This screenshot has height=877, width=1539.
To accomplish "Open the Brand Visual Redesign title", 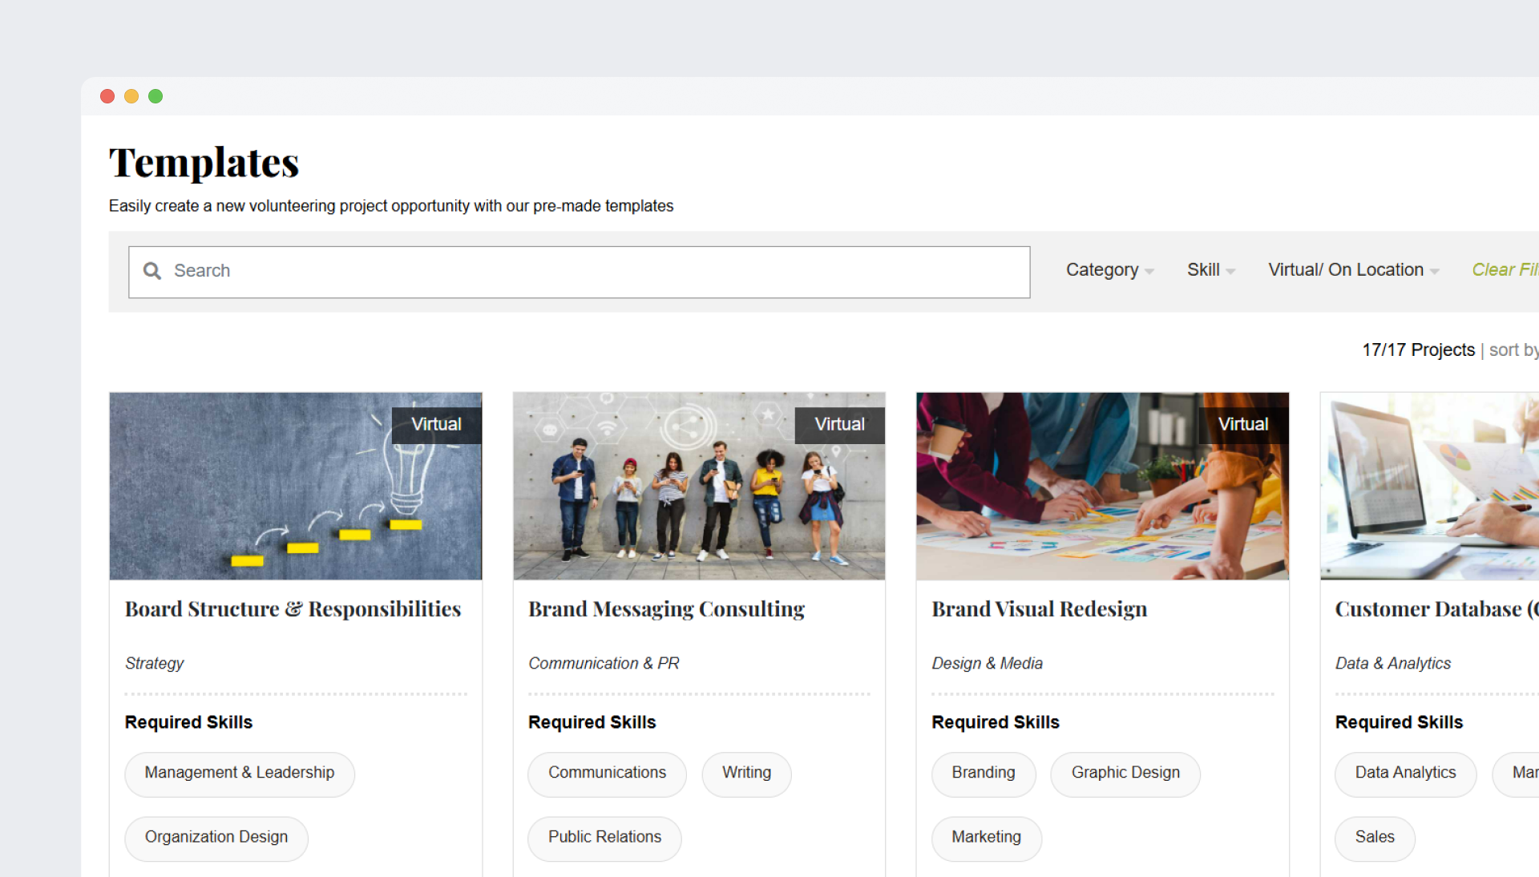I will pos(1039,609).
